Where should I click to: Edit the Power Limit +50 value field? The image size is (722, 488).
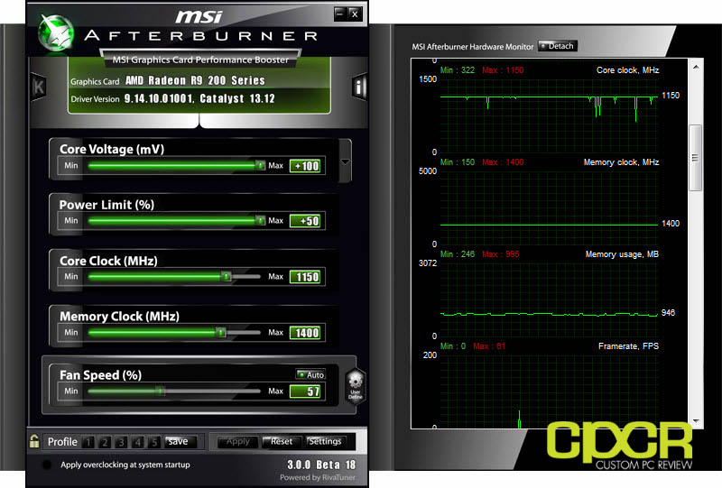point(305,221)
